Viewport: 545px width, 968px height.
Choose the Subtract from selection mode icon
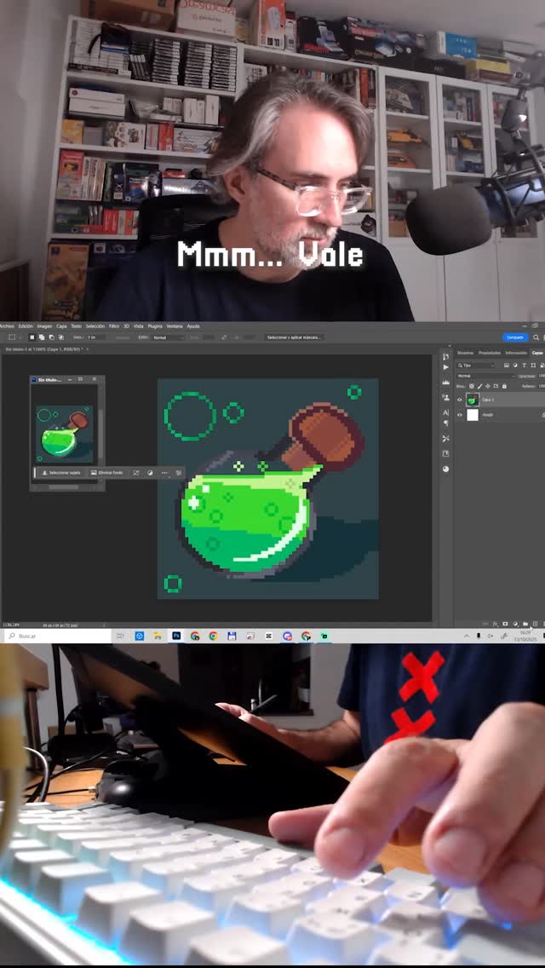pos(52,337)
